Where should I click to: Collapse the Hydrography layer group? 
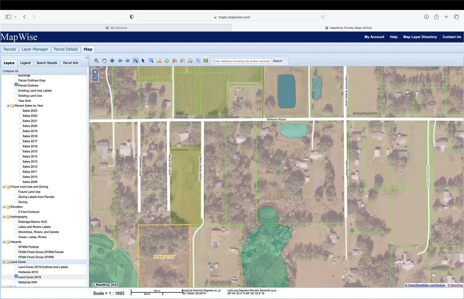tap(4, 217)
